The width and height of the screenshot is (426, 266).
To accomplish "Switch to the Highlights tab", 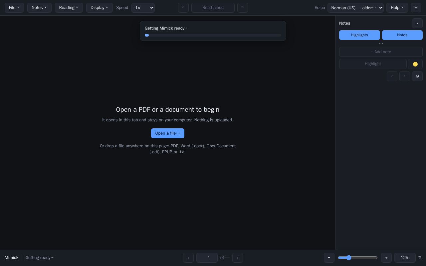I will pos(359,35).
